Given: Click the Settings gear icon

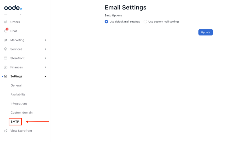Looking at the screenshot, I should [x=6, y=76].
